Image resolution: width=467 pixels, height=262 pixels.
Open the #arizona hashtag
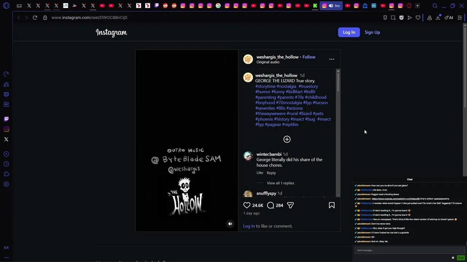(x=294, y=108)
